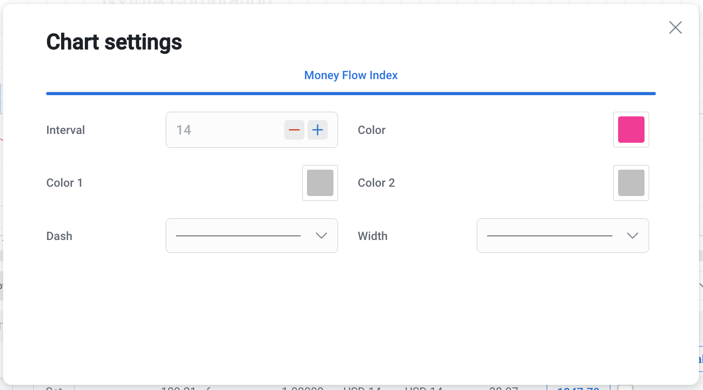Click the Chart settings heading
Image resolution: width=703 pixels, height=390 pixels.
(x=114, y=42)
